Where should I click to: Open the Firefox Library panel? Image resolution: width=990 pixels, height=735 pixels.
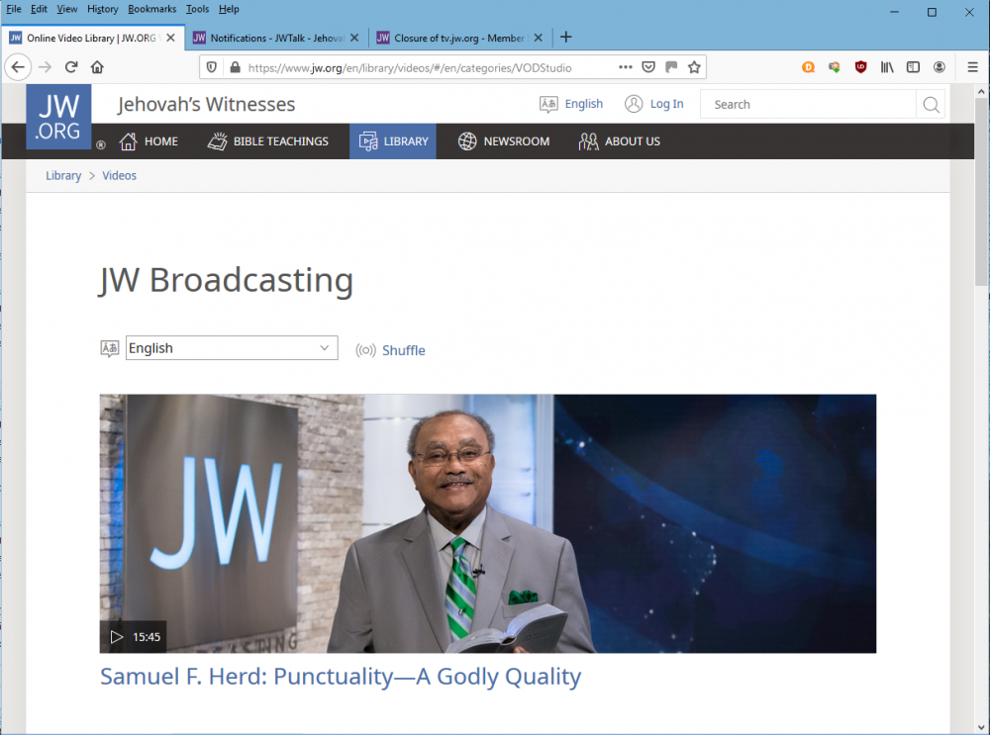pyautogui.click(x=886, y=66)
